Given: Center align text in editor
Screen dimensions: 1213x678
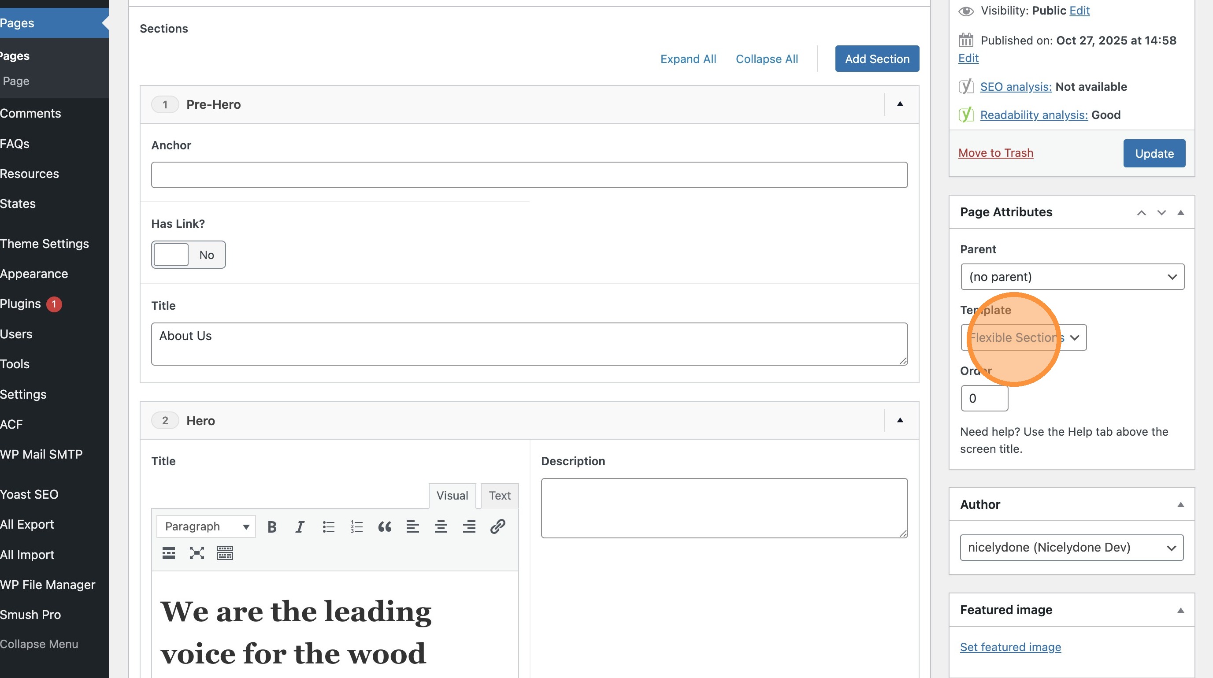Looking at the screenshot, I should [x=441, y=526].
